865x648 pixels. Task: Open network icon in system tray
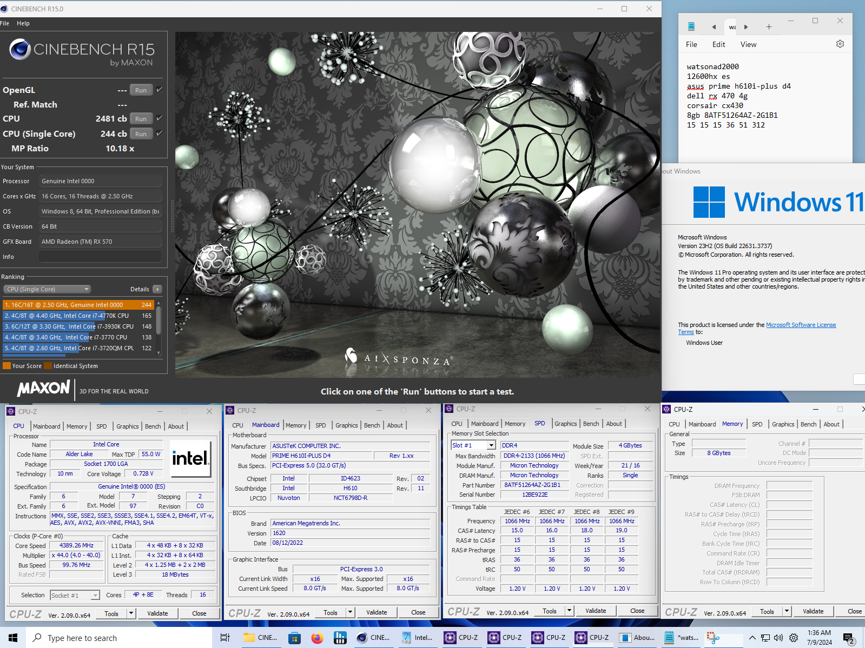point(765,638)
